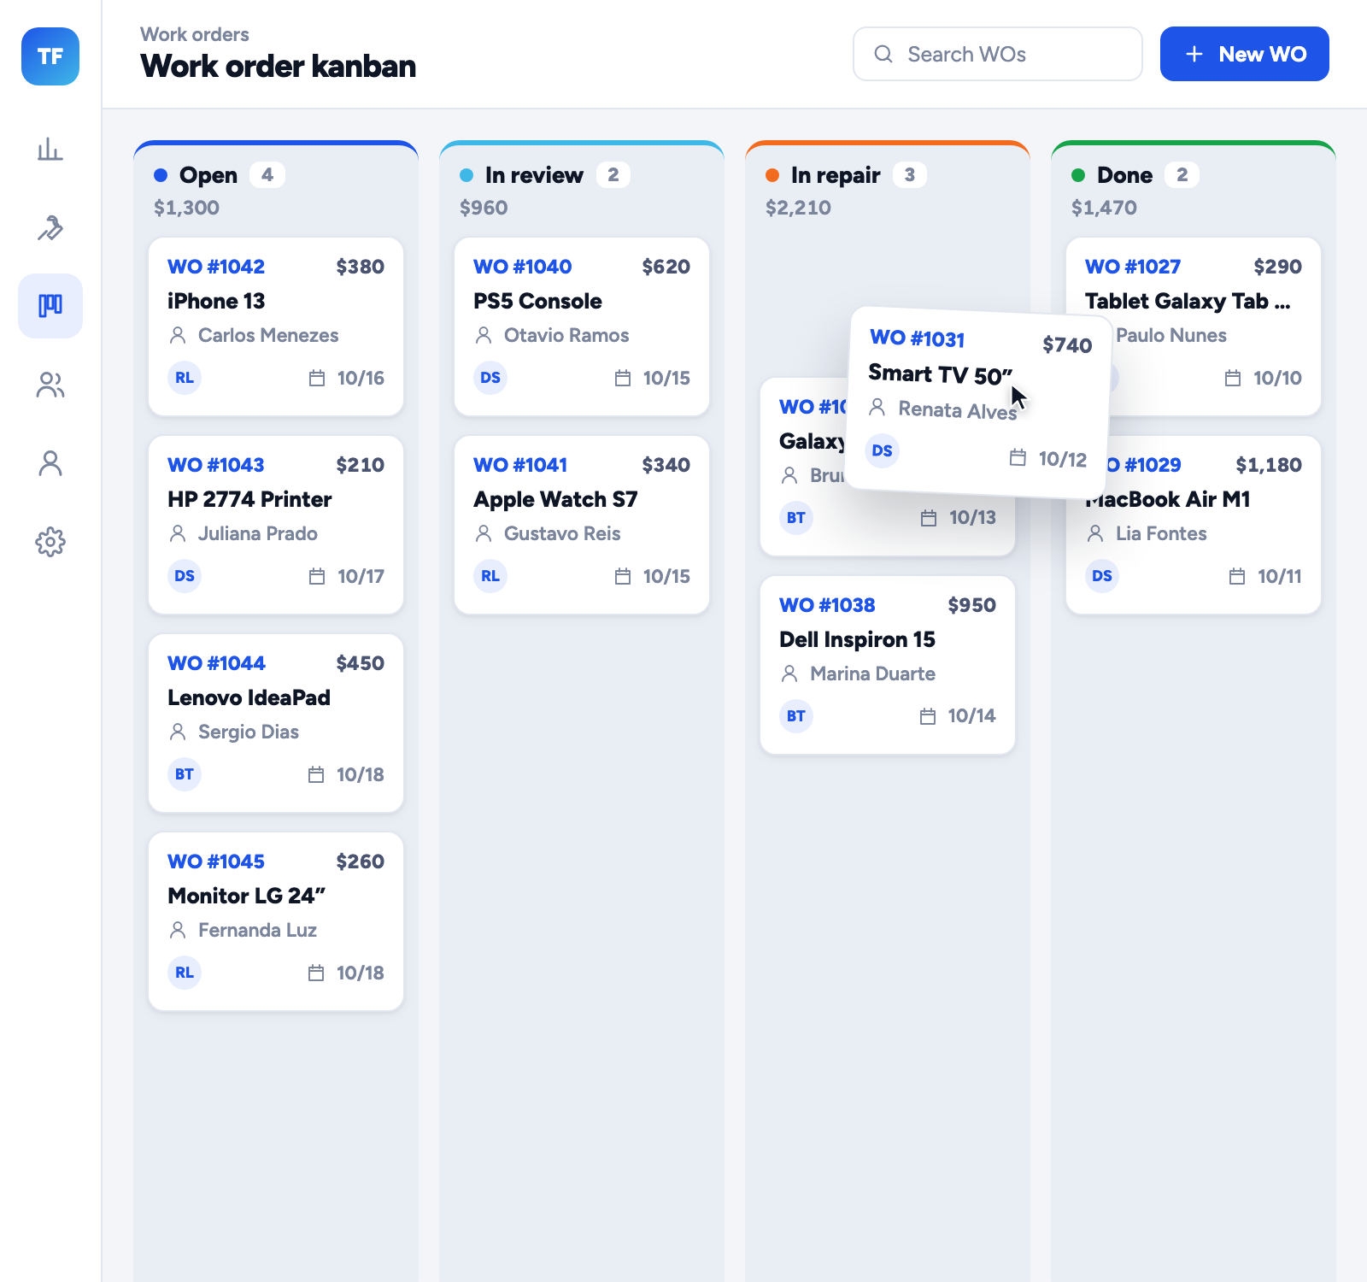Open the analytics chart sidebar icon

tap(50, 150)
